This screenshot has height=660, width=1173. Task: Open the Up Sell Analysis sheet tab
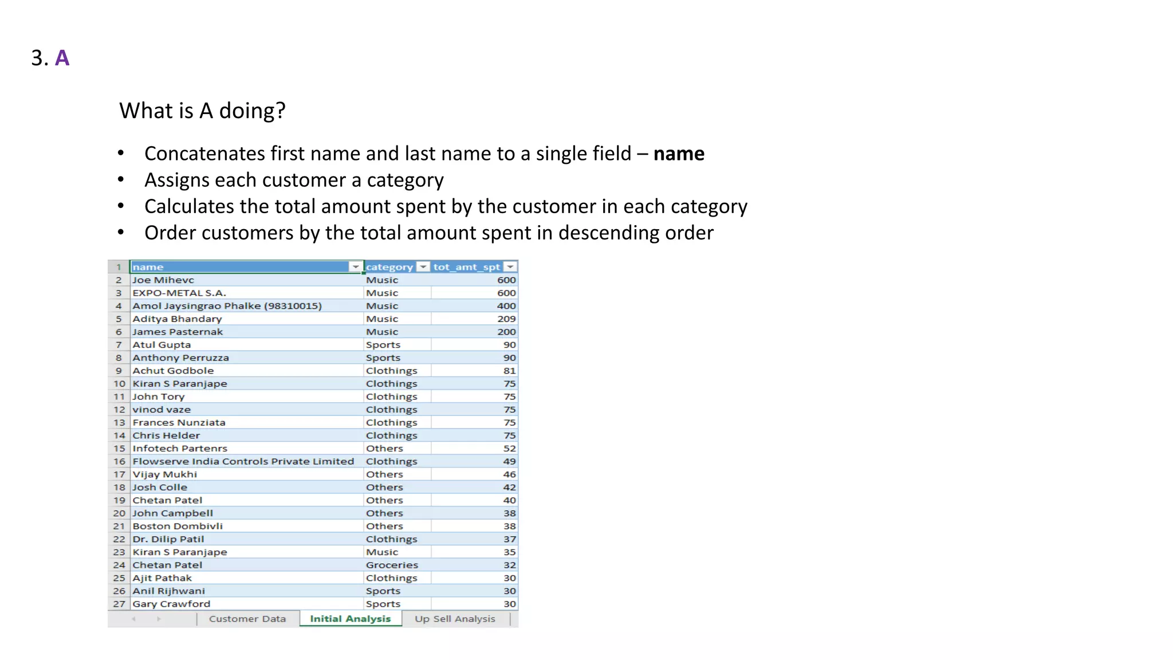(x=455, y=619)
